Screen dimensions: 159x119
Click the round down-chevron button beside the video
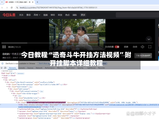click(x=149, y=39)
